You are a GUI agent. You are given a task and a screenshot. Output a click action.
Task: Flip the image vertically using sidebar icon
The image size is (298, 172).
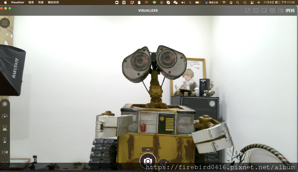tap(5, 140)
